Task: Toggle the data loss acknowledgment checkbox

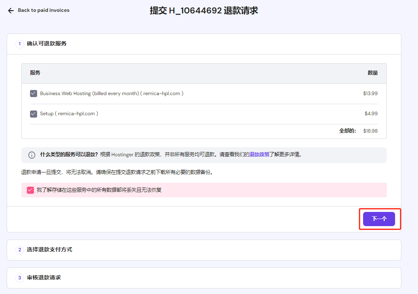Action: (30, 190)
